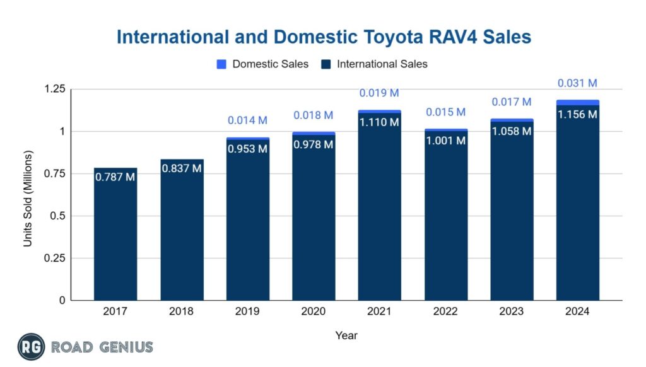Click the 0.014 M domestic label for 2019
The height and width of the screenshot is (367, 646).
point(247,120)
